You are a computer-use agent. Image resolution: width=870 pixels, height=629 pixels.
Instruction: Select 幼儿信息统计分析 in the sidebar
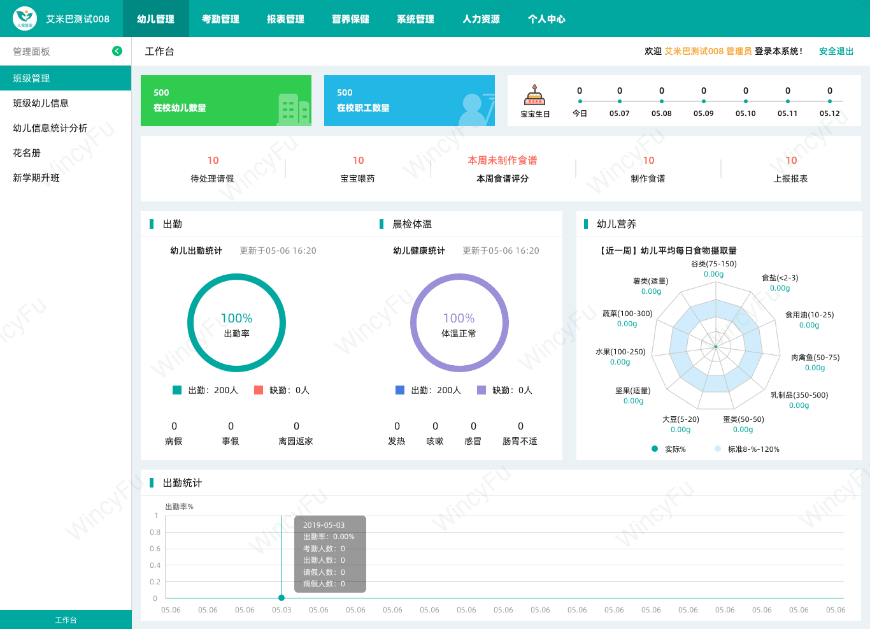click(x=66, y=128)
